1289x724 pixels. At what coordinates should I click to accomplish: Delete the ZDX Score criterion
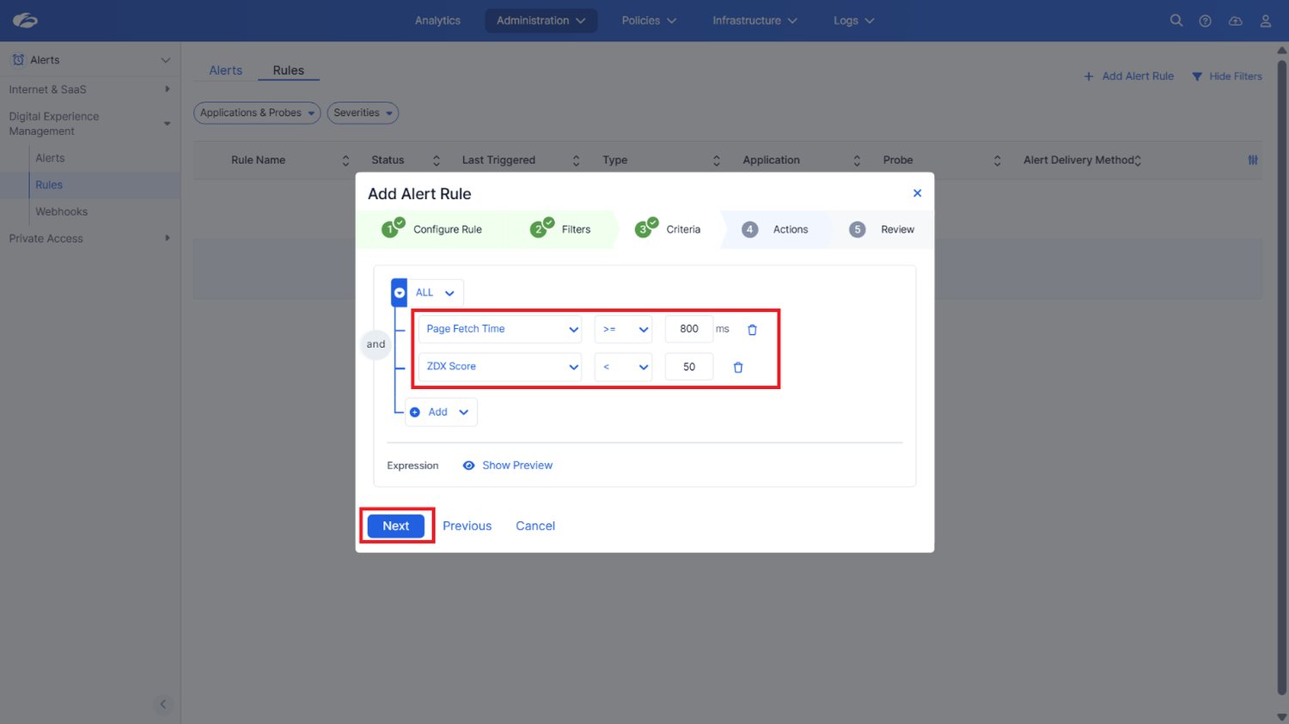(x=738, y=368)
